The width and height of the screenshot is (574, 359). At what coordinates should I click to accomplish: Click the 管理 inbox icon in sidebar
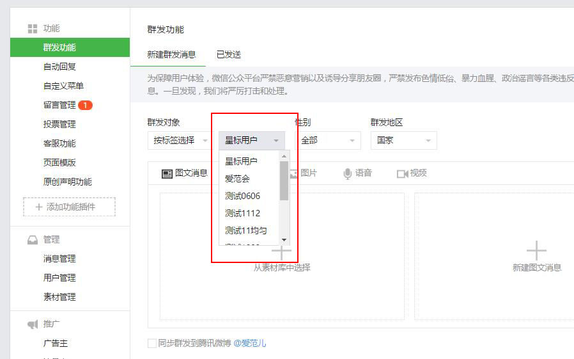point(33,240)
